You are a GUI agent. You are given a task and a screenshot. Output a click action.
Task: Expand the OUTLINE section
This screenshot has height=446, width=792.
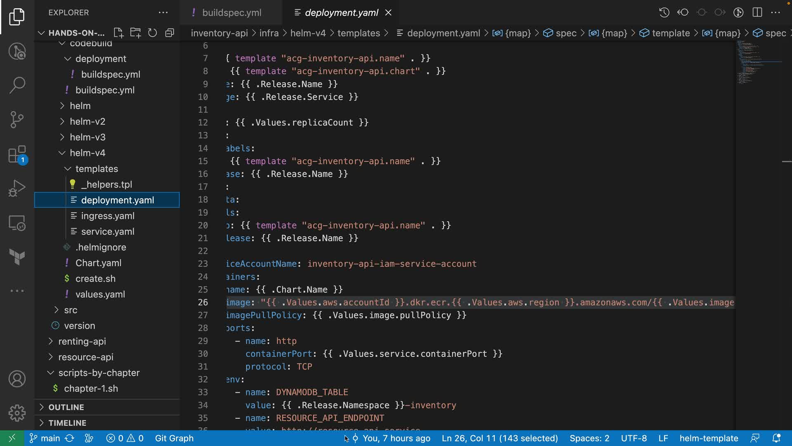(x=66, y=407)
